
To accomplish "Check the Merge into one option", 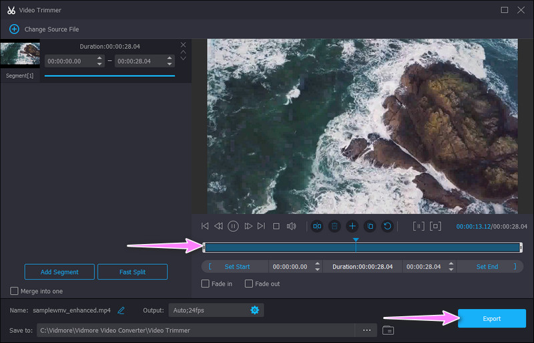I will coord(15,291).
